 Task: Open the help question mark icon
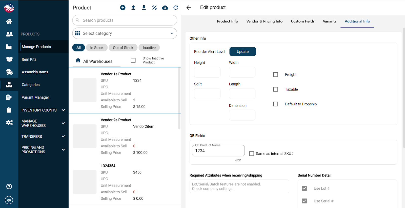point(9,187)
